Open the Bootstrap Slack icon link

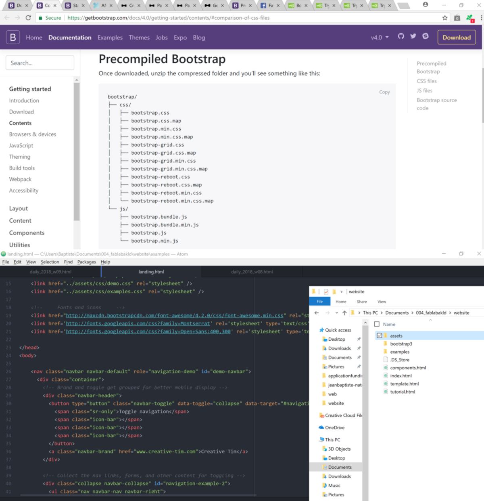(426, 36)
